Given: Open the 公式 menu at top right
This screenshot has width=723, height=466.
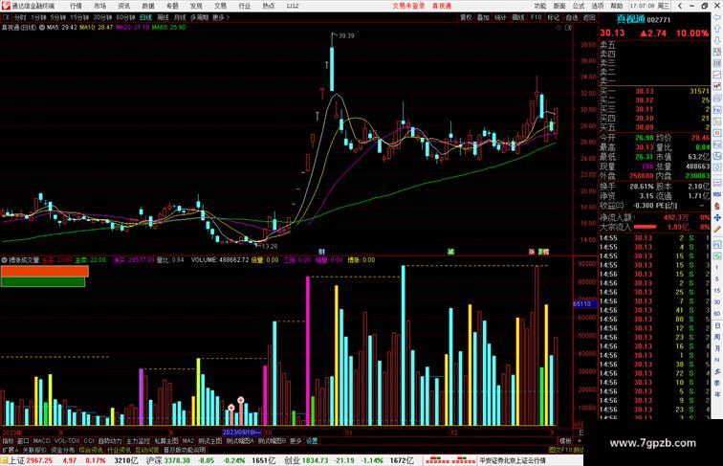Looking at the screenshot, I should pyautogui.click(x=579, y=6).
